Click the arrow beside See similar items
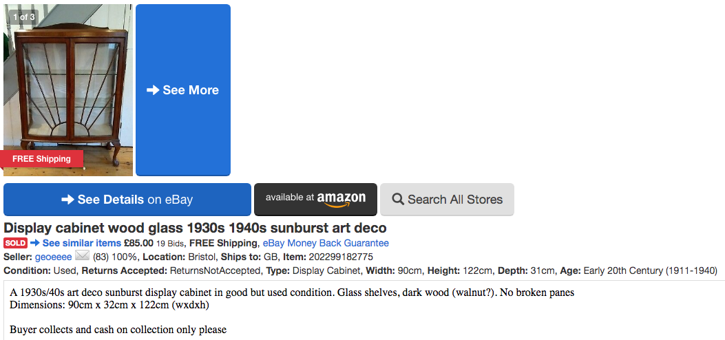 (x=35, y=243)
